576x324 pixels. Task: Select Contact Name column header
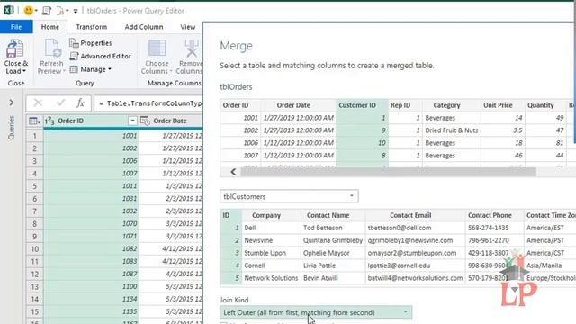[x=333, y=215]
